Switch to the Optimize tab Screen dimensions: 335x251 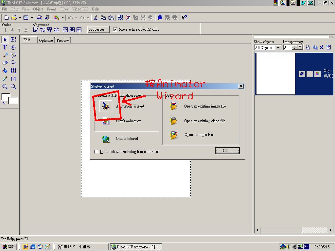coord(46,40)
